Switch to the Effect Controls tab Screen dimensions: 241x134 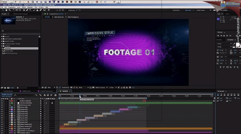(20, 14)
